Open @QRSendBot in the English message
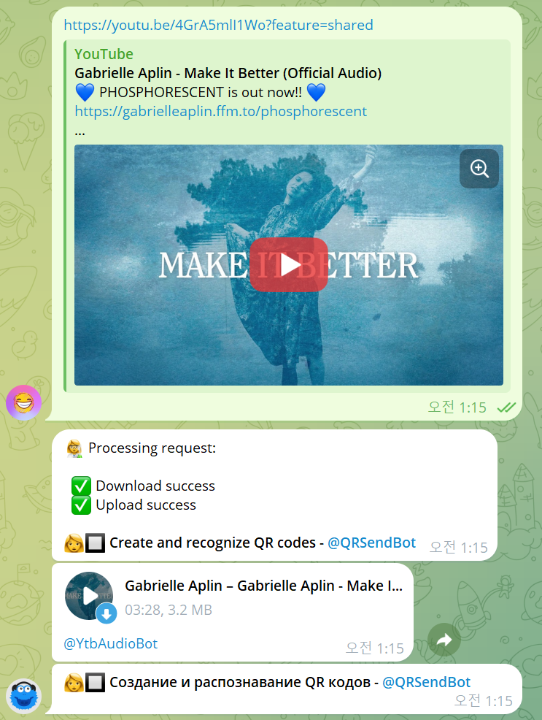 click(371, 543)
